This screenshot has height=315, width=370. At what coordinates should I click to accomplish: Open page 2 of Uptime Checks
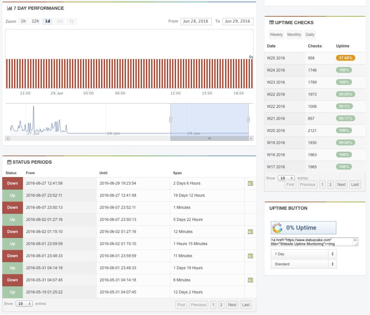click(x=330, y=185)
